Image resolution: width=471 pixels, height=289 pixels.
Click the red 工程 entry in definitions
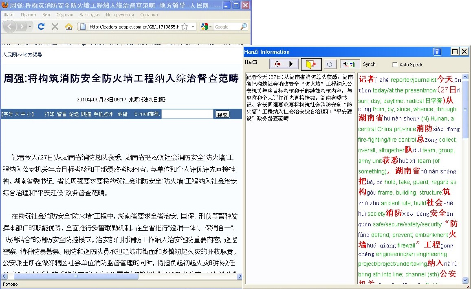(x=432, y=245)
